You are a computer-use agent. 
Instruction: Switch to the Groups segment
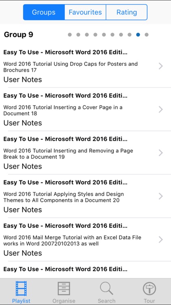(x=44, y=12)
